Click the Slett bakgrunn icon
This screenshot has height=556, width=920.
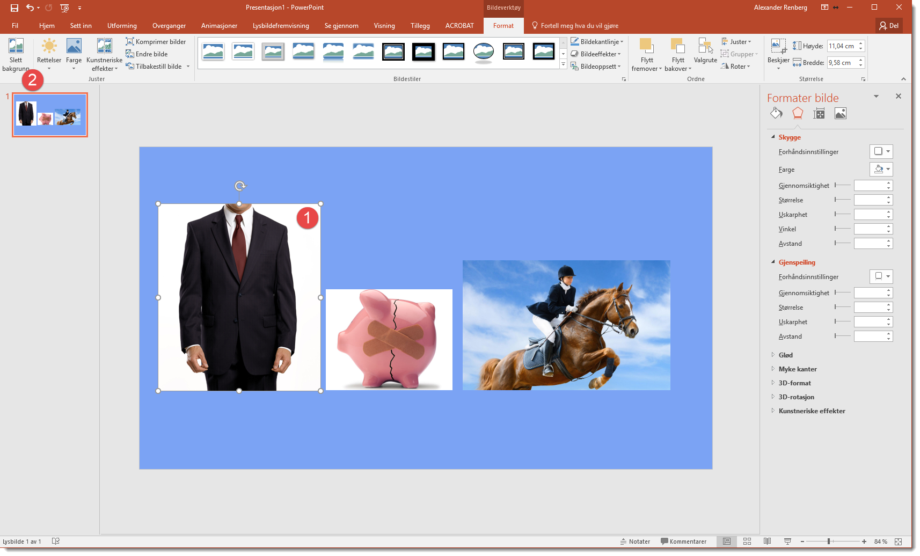click(16, 46)
